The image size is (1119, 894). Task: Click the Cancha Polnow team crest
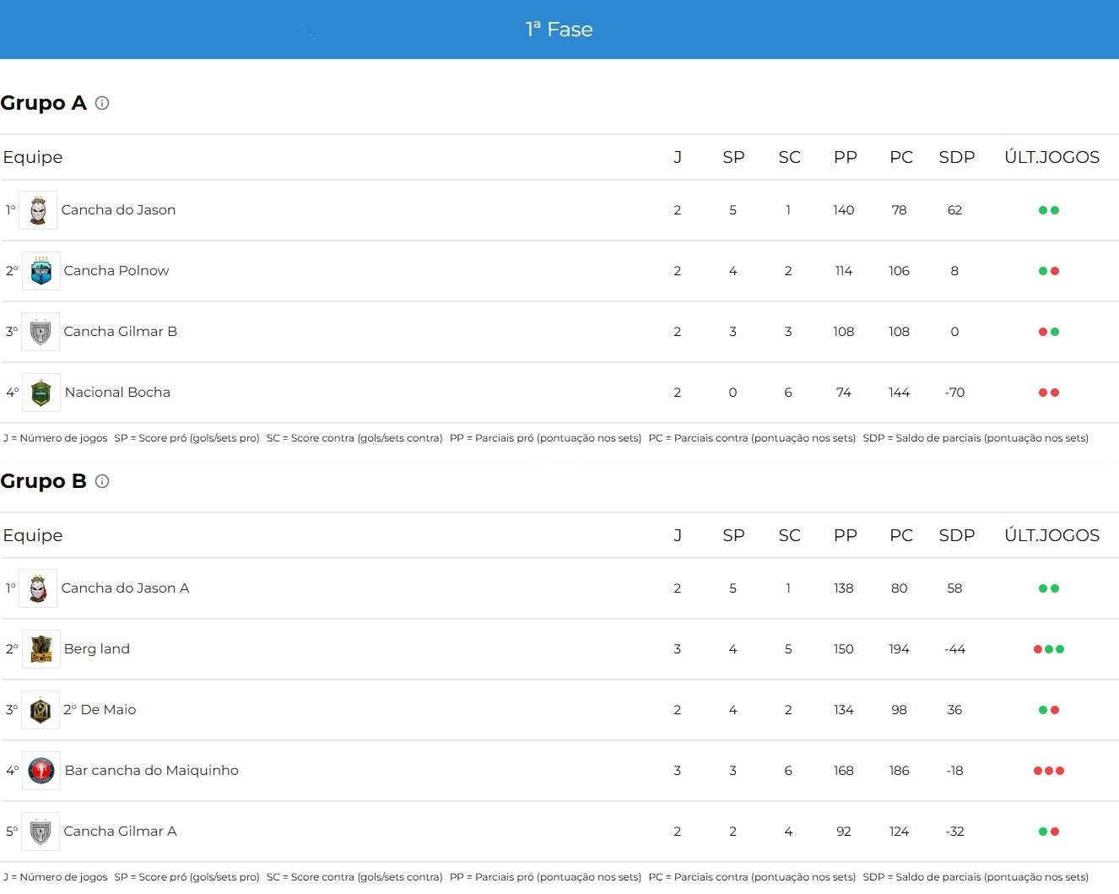[41, 271]
